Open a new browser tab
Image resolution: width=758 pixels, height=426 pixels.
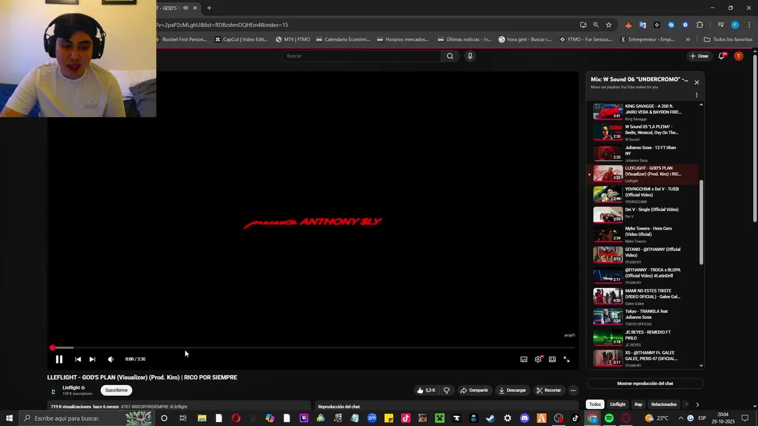(209, 8)
